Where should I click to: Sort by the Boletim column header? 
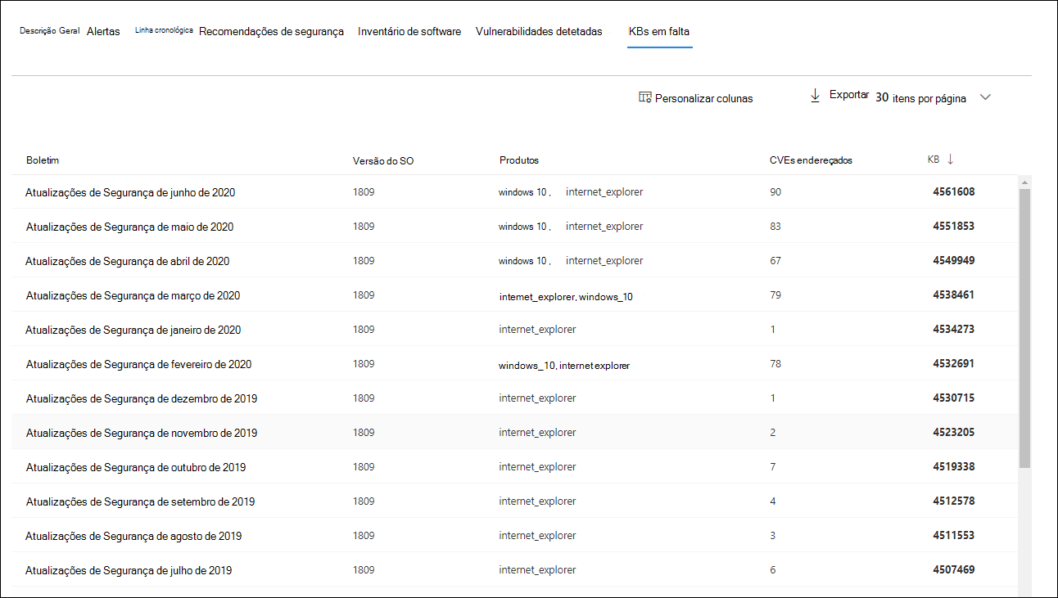43,160
